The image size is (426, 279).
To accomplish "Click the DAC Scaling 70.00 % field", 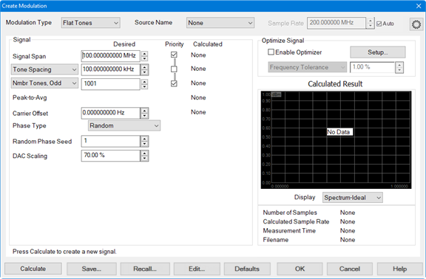I will click(x=111, y=156).
